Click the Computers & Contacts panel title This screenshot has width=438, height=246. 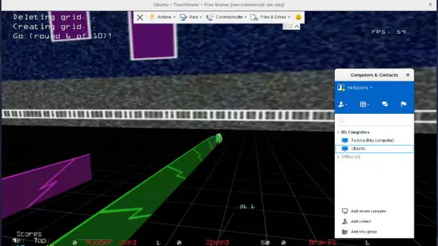[x=374, y=75]
